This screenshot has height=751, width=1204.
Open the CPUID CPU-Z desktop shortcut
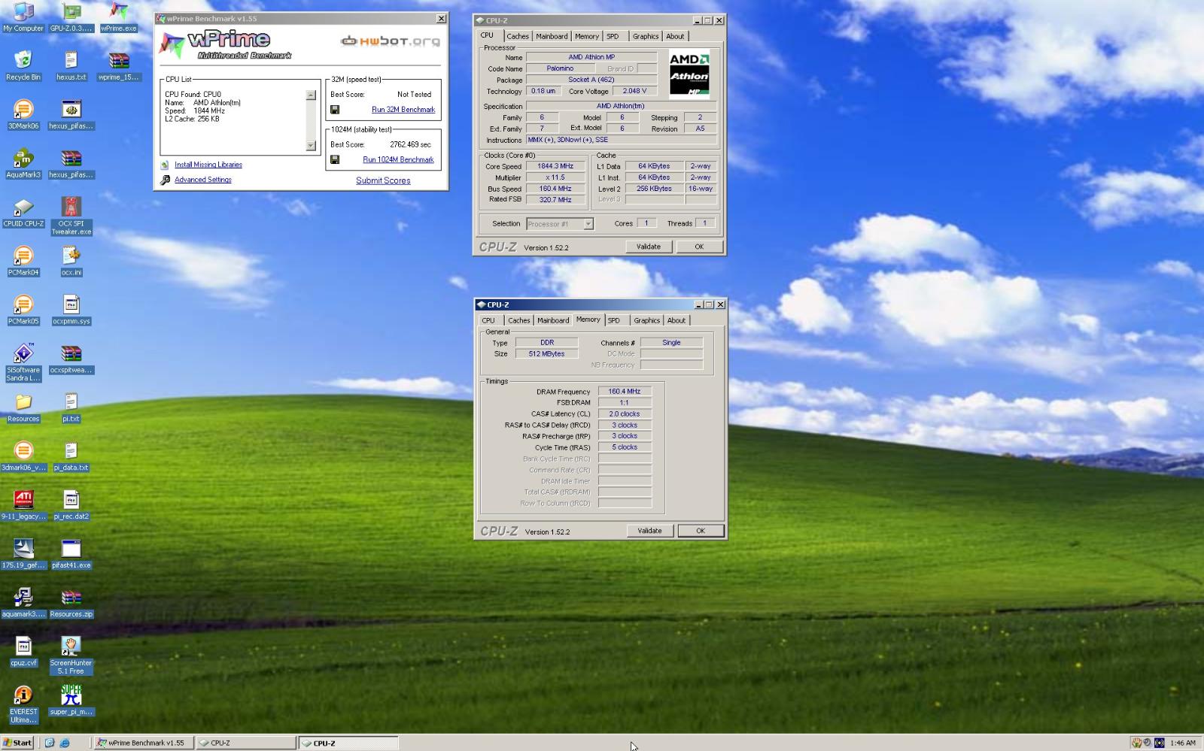pyautogui.click(x=23, y=212)
